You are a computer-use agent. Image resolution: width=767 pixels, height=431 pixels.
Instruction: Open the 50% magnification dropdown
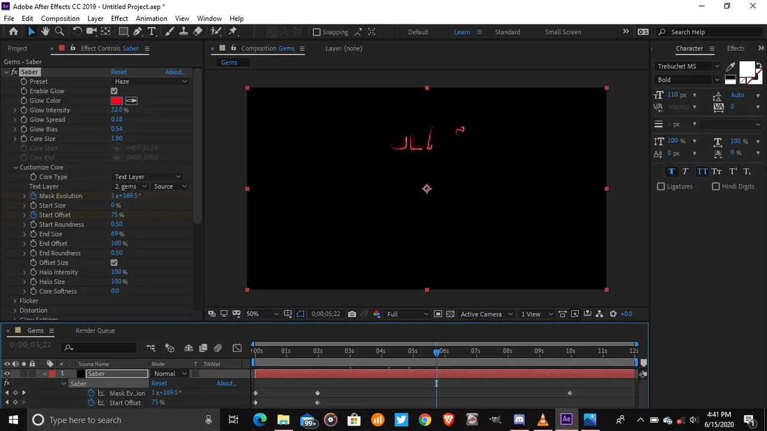[262, 314]
